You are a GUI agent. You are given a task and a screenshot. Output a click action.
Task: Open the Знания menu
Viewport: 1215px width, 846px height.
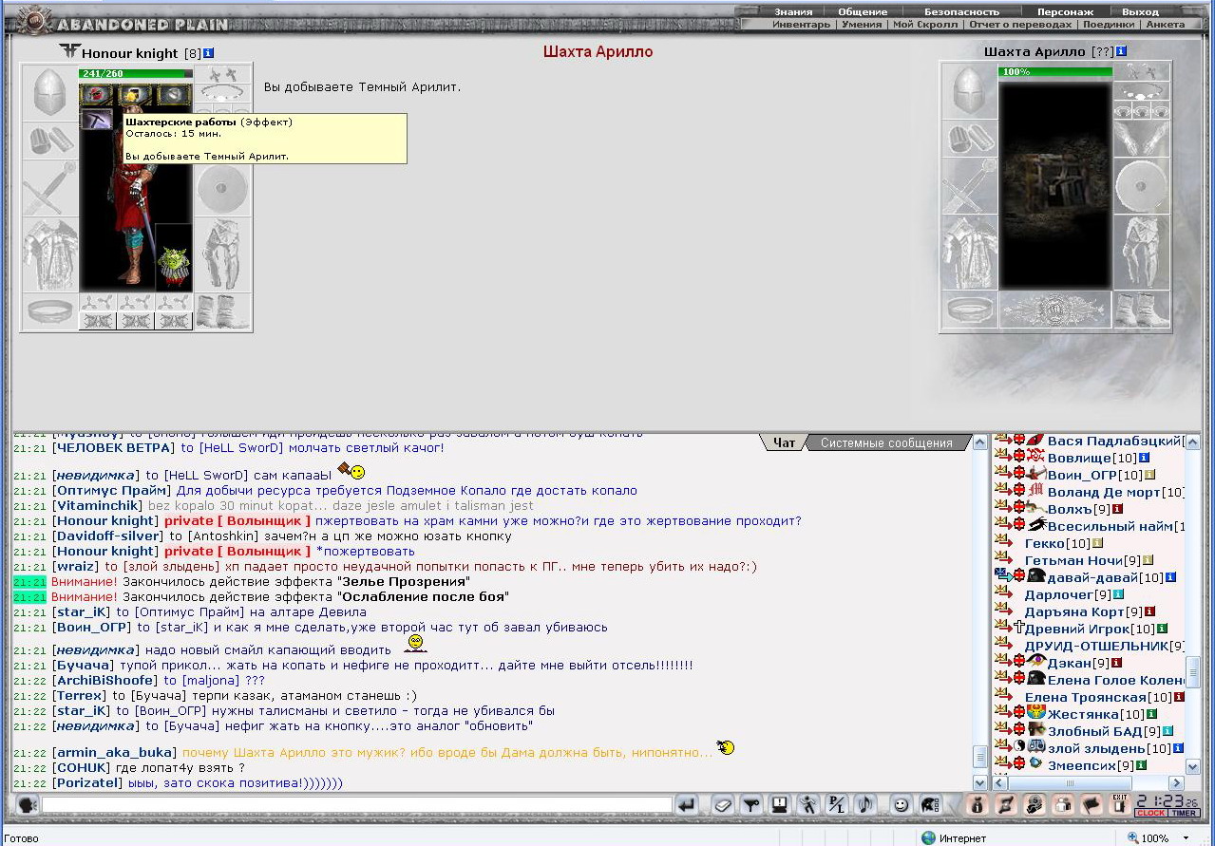tap(793, 11)
